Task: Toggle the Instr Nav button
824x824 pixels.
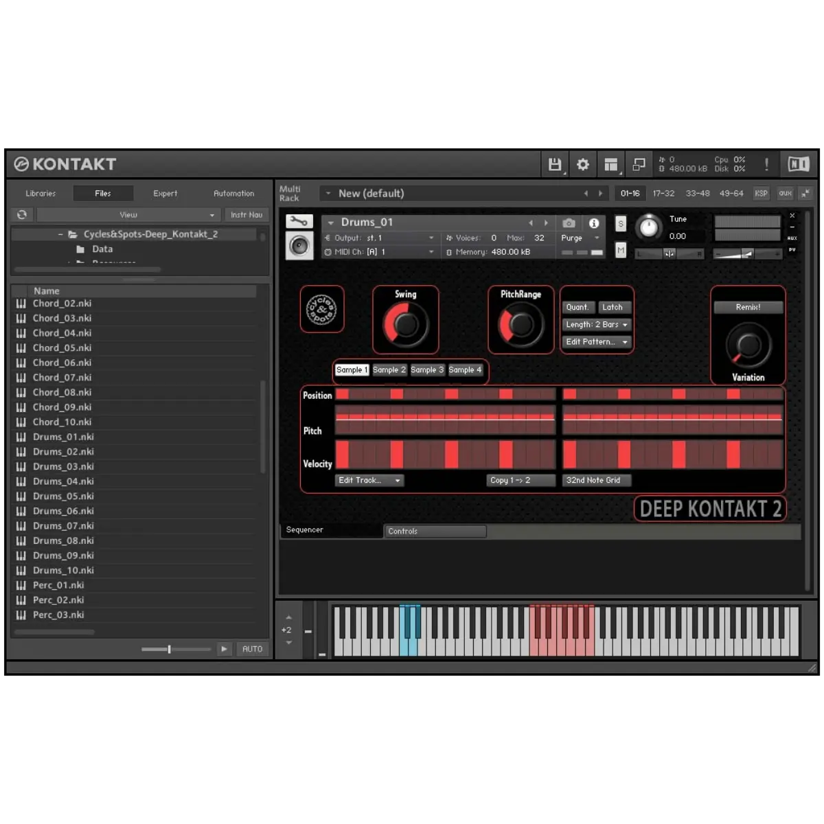Action: pos(247,215)
